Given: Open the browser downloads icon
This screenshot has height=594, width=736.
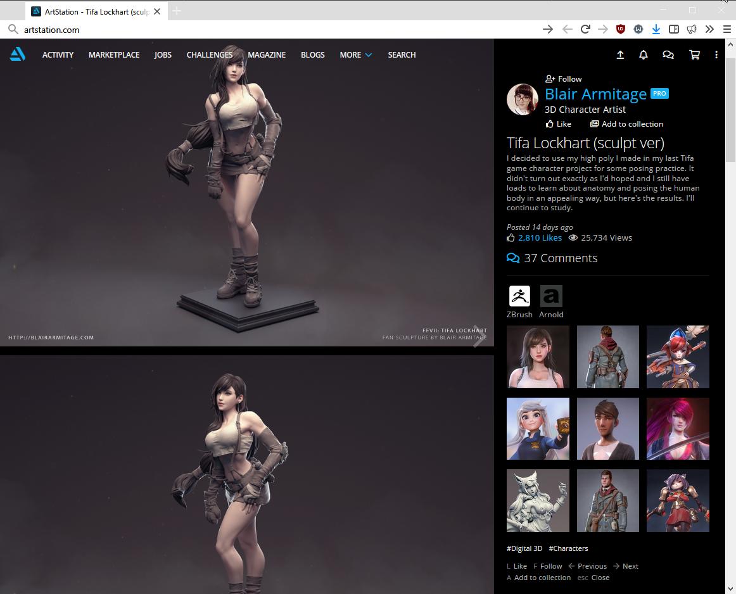Looking at the screenshot, I should (656, 28).
